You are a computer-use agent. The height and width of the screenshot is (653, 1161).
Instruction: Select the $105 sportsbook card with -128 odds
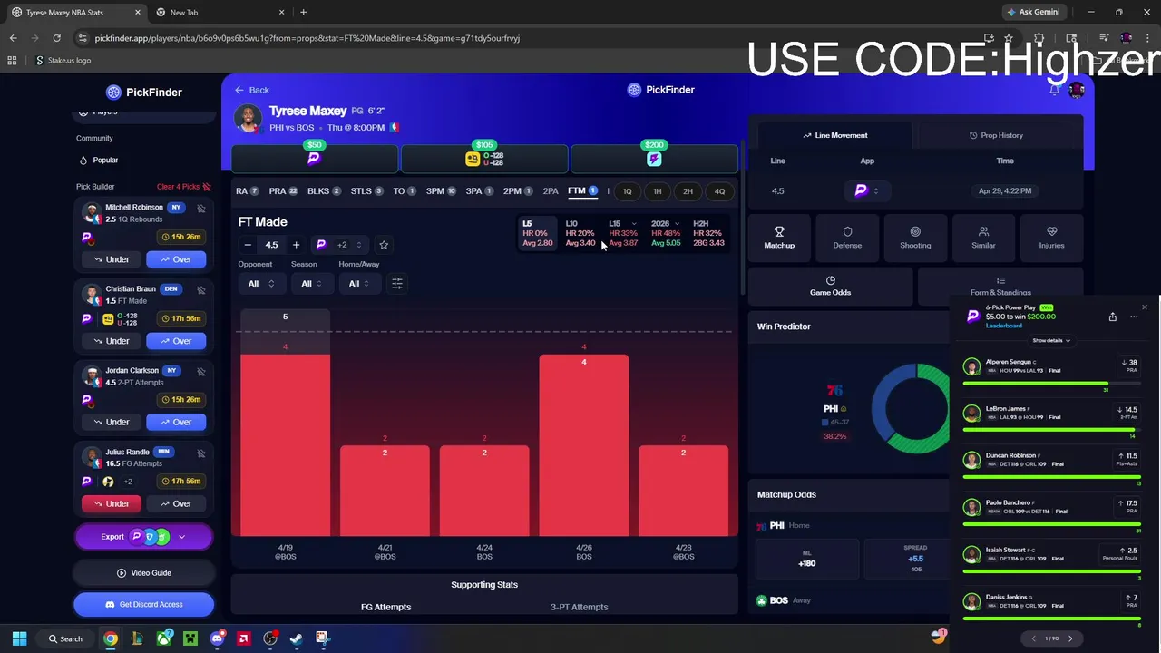(x=484, y=158)
